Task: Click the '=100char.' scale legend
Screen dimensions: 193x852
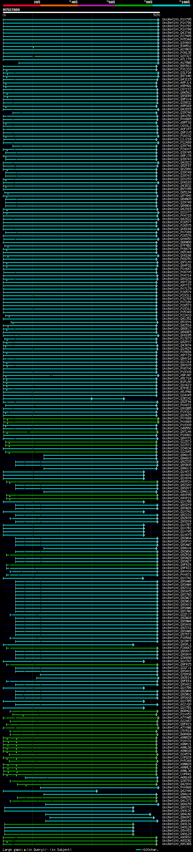Action: (x=147, y=850)
